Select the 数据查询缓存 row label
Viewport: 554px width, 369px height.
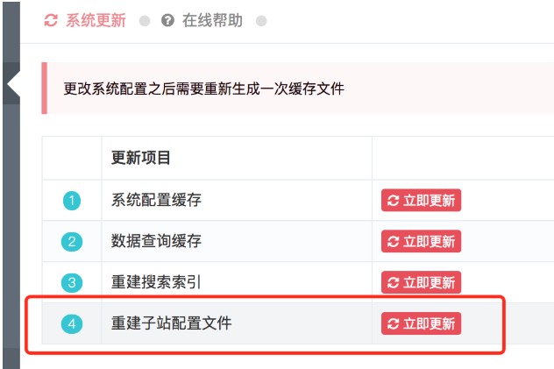pos(156,241)
